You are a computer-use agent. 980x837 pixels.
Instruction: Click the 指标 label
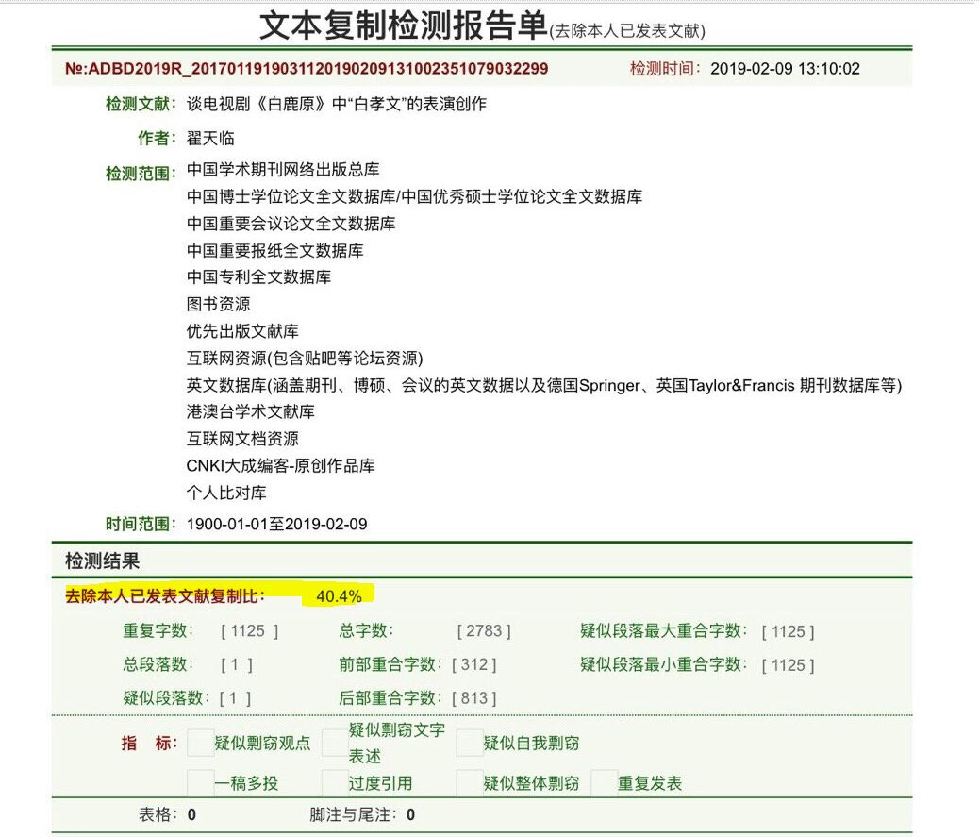149,743
